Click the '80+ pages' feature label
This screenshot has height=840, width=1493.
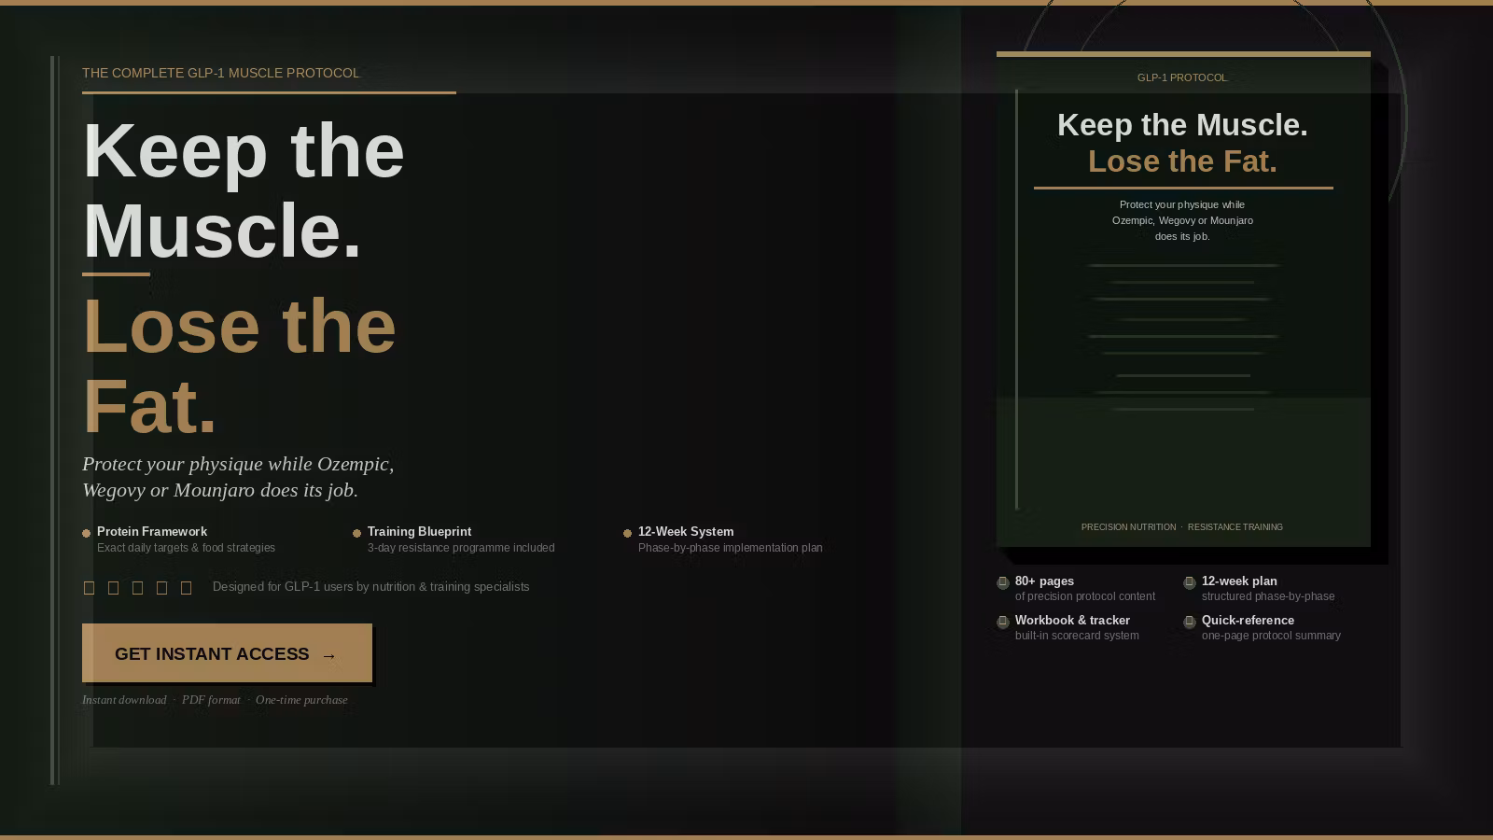click(x=1044, y=581)
